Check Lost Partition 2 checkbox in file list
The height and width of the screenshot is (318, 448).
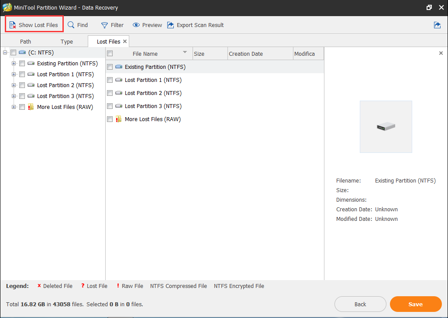110,93
